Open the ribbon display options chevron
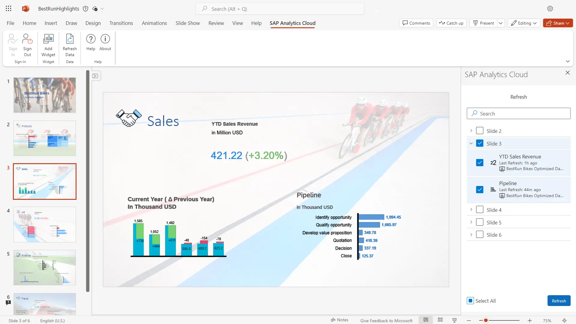The height and width of the screenshot is (324, 576). click(x=568, y=61)
